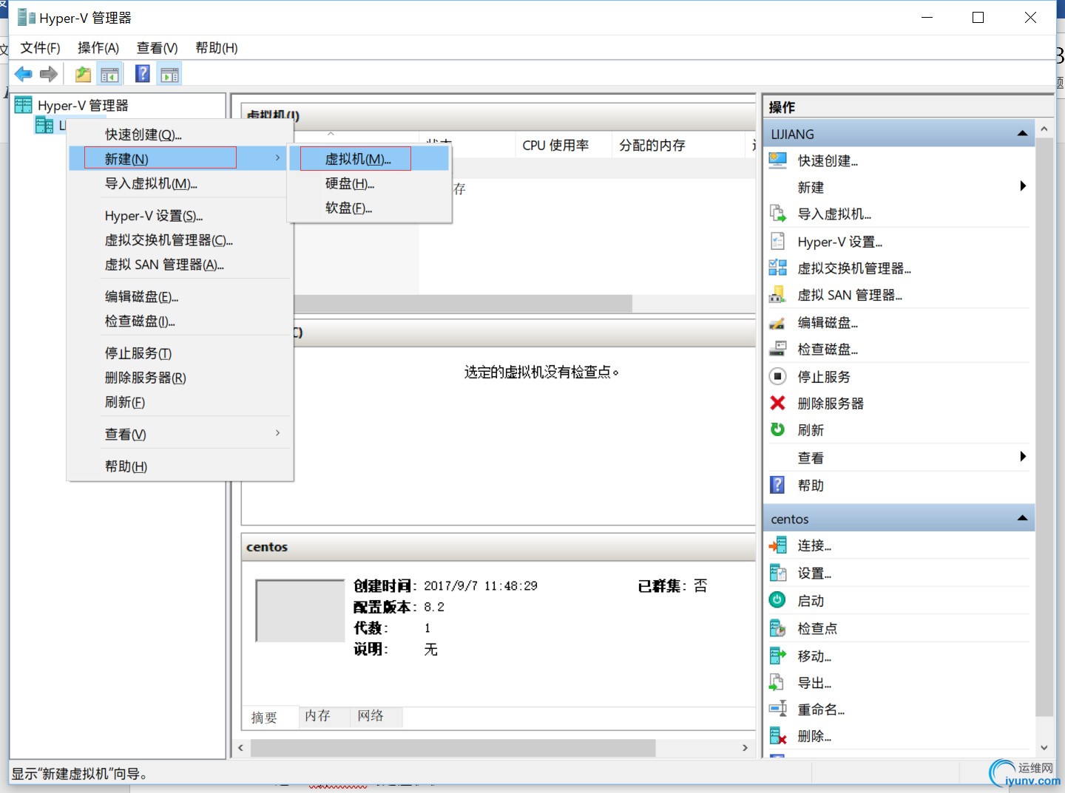Open the 操作(A) menu

(x=98, y=48)
